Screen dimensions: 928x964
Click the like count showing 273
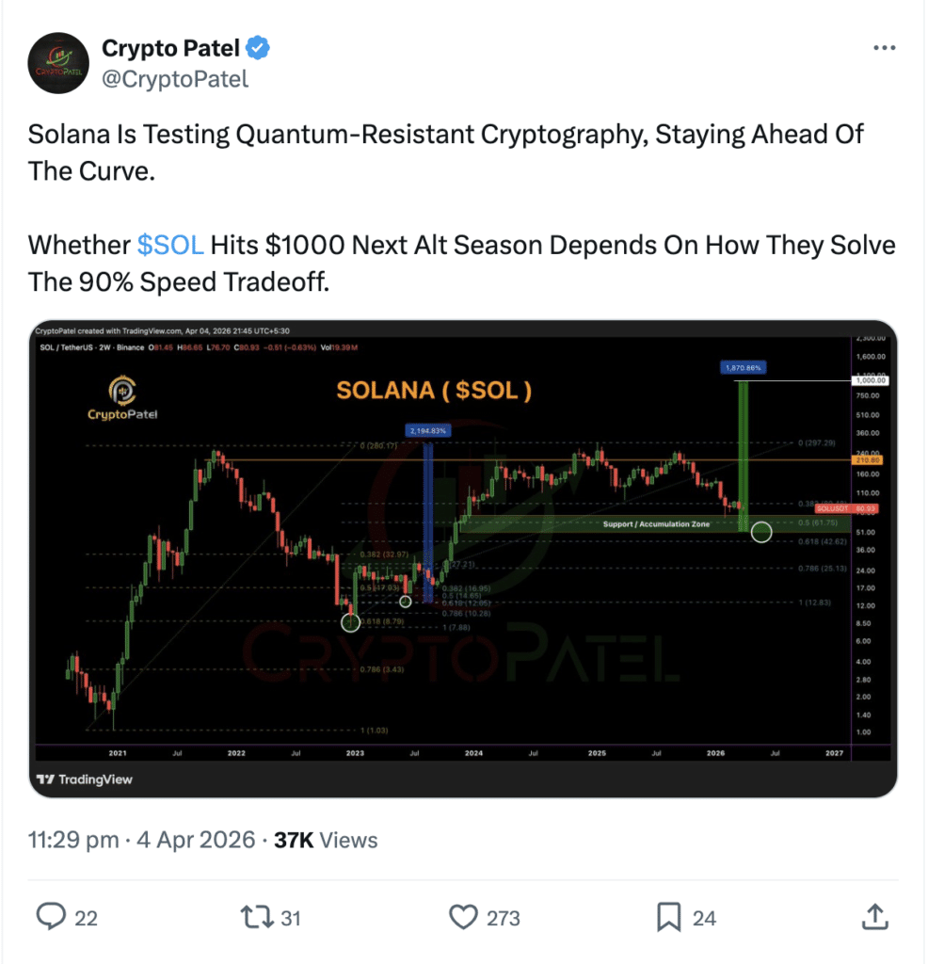click(505, 916)
